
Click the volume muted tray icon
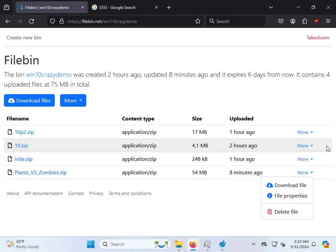tap(283, 244)
